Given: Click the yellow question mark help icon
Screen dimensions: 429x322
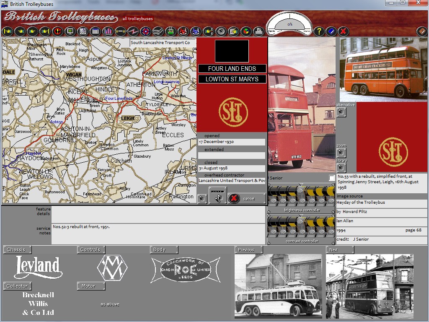Looking at the screenshot, I should coord(319,31).
